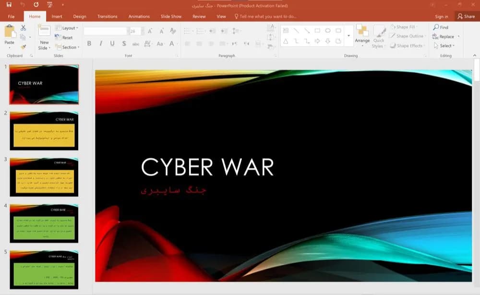Toggle Text Shadow formatting
The height and width of the screenshot is (295, 480).
point(124,44)
